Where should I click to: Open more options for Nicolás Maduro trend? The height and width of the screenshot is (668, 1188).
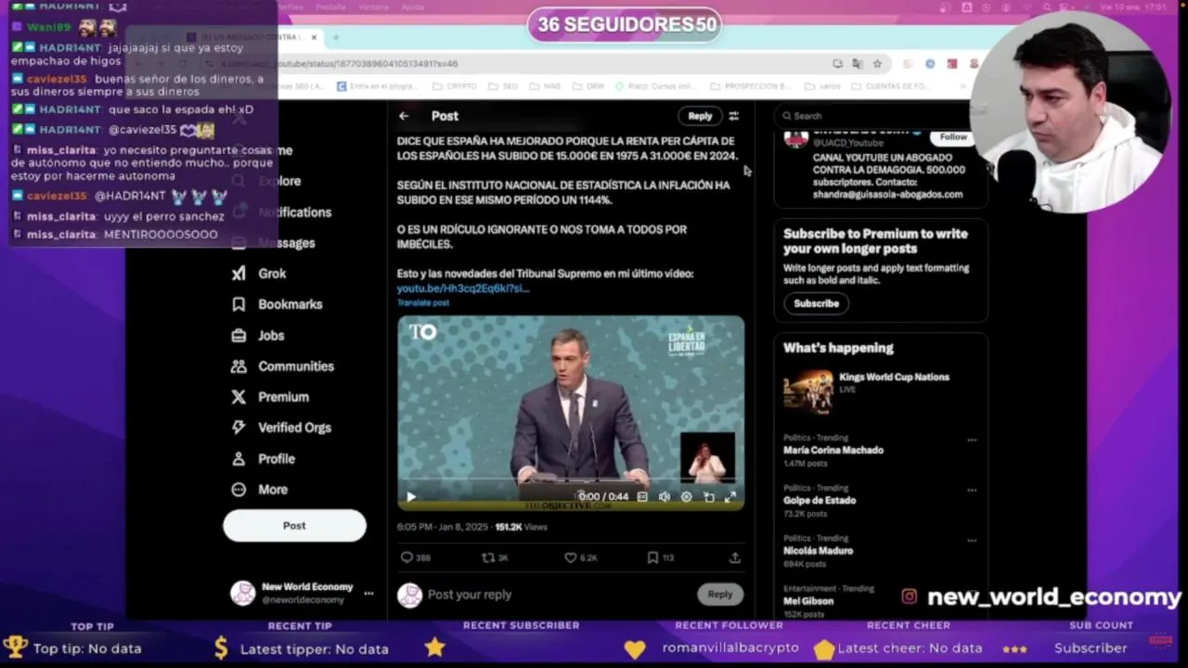972,540
